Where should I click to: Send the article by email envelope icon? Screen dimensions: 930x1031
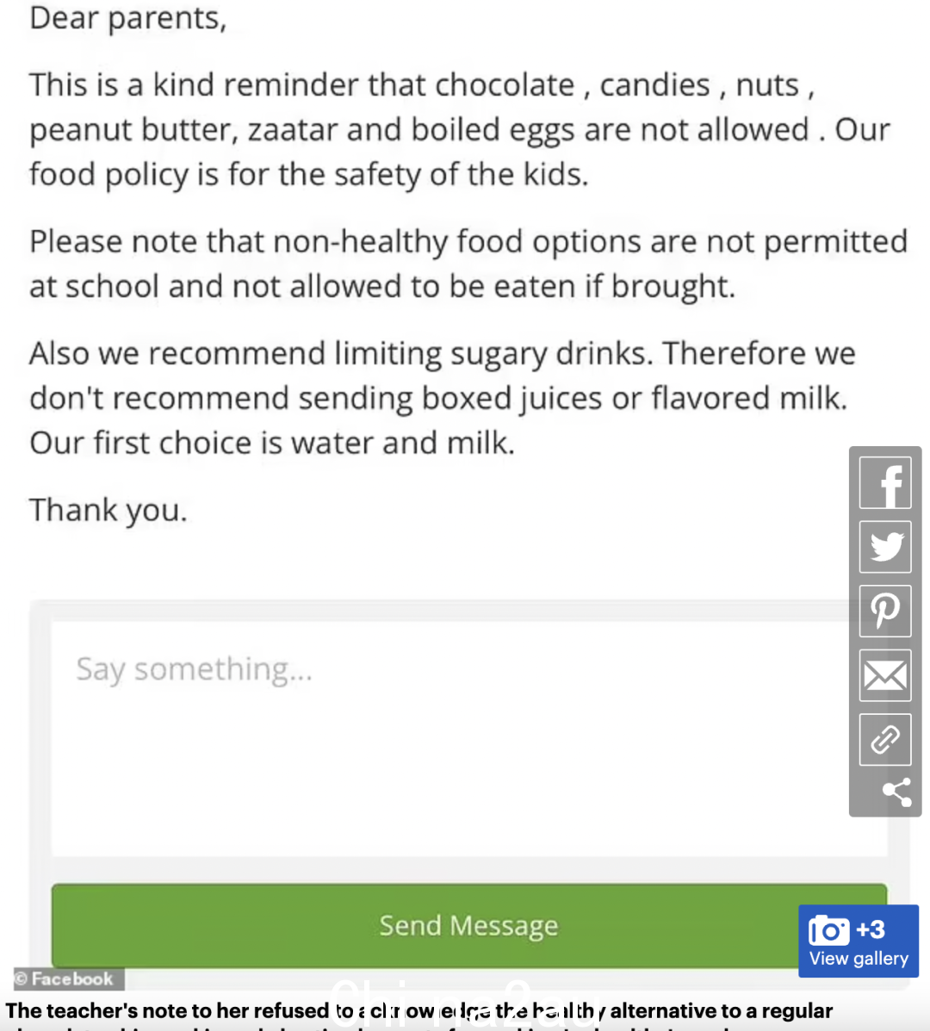tap(884, 675)
